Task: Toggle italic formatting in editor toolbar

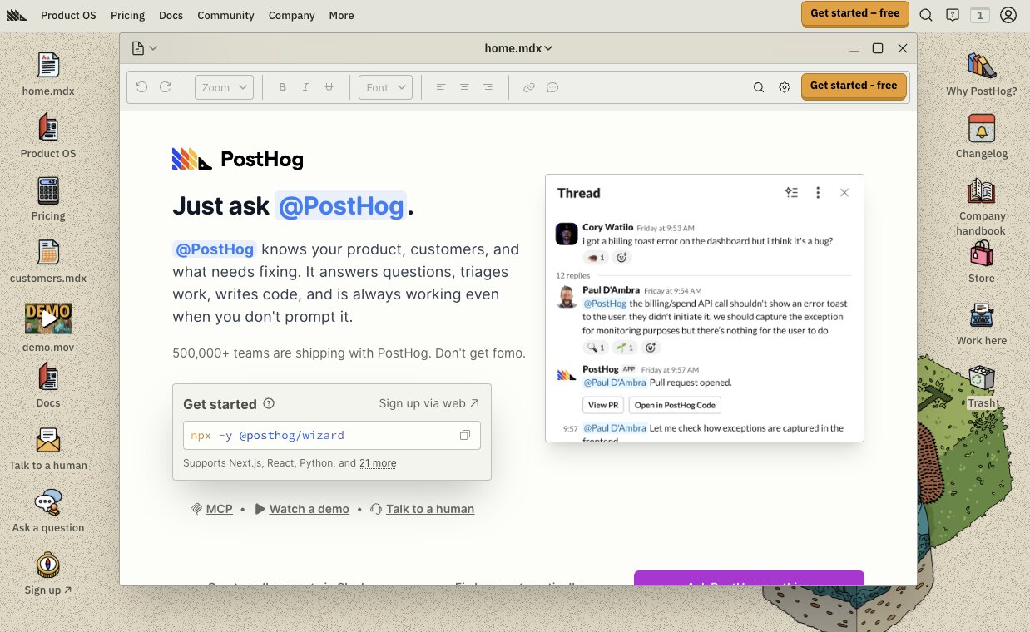Action: (x=305, y=87)
